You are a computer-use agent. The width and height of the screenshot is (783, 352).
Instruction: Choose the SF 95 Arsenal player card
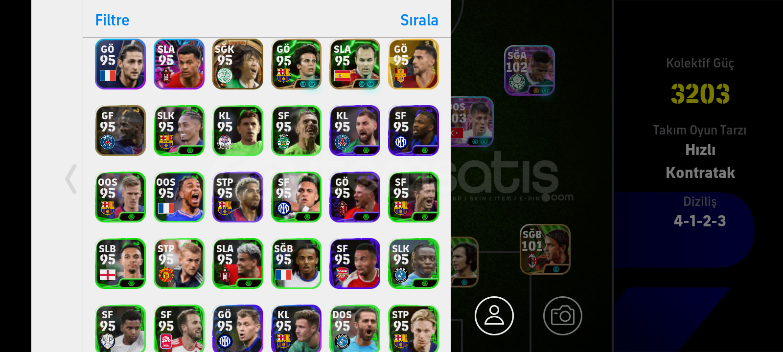(355, 264)
